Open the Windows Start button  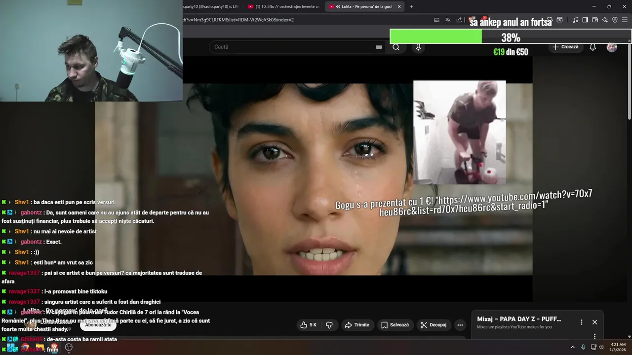(11, 348)
